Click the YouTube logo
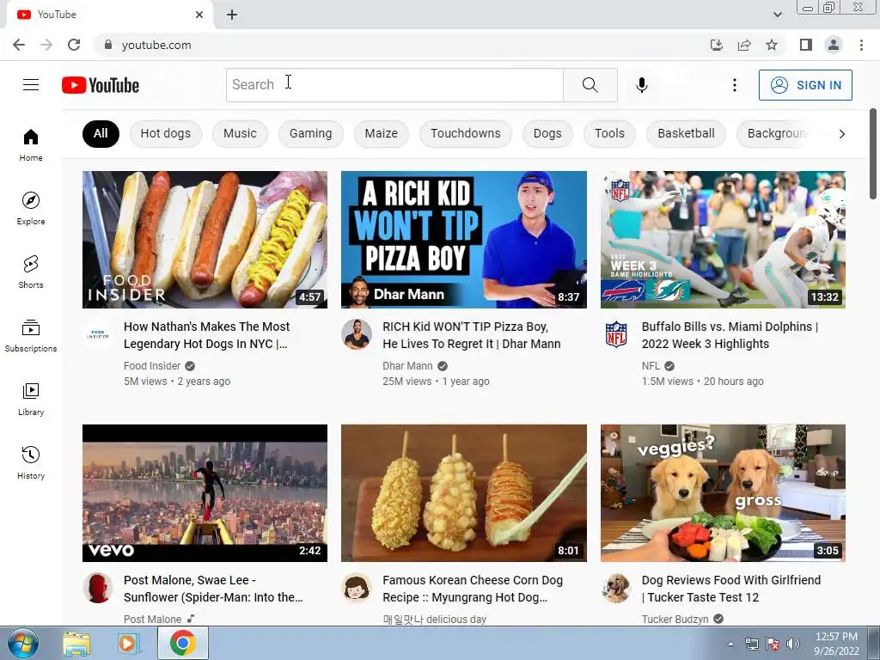 tap(101, 85)
